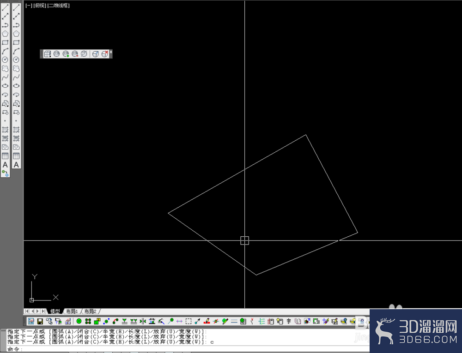462x353 pixels.
Task: Select the Spline tool in the left Draw toolbar
Action: click(x=5, y=78)
